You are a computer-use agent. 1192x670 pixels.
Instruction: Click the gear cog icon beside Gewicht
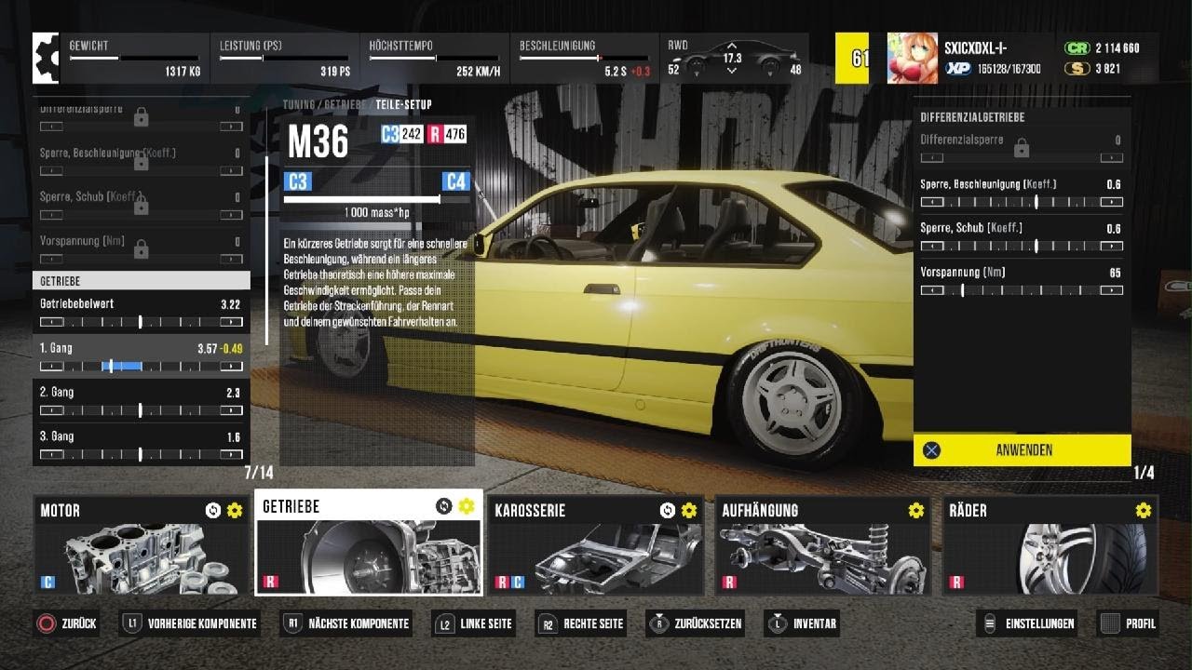(47, 59)
